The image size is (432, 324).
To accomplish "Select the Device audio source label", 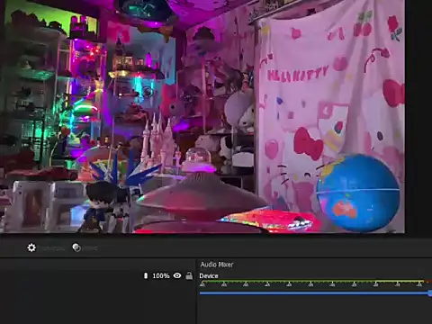I will [x=209, y=275].
